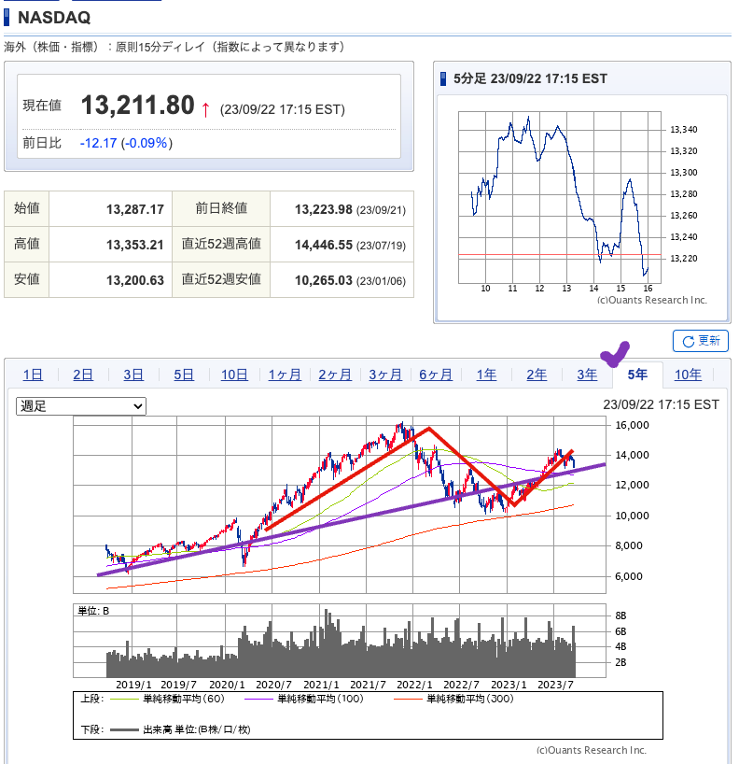The height and width of the screenshot is (764, 739).
Task: Click the 直近52週安値 label cell
Action: [221, 279]
